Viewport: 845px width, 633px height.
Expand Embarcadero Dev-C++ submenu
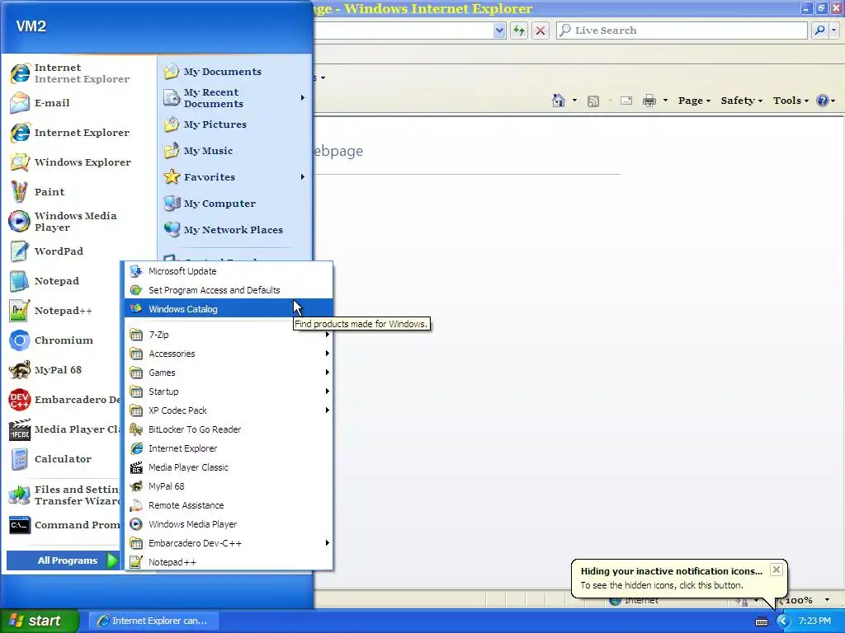point(229,543)
